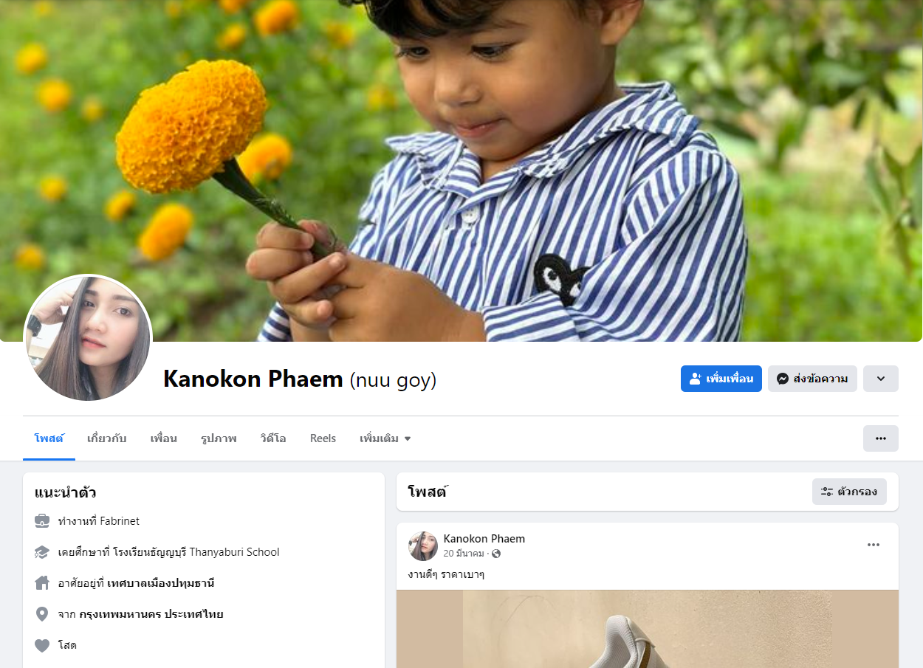
Task: Switch to the เกี่ยวกับ about tab
Action: pos(107,438)
